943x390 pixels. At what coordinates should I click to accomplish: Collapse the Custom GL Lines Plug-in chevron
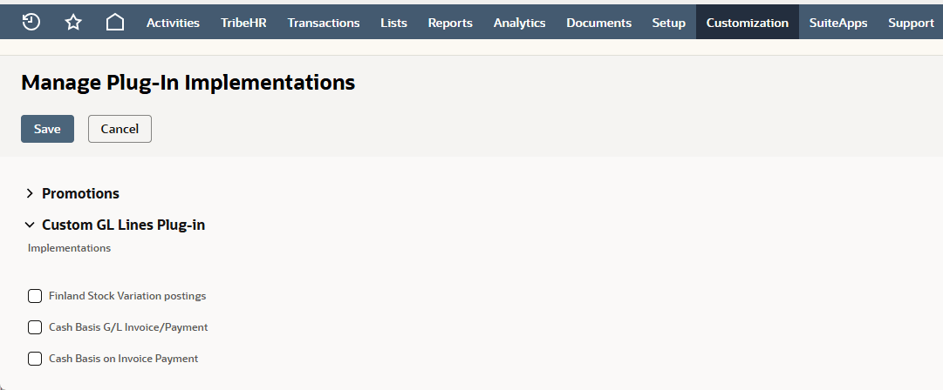[x=30, y=225]
